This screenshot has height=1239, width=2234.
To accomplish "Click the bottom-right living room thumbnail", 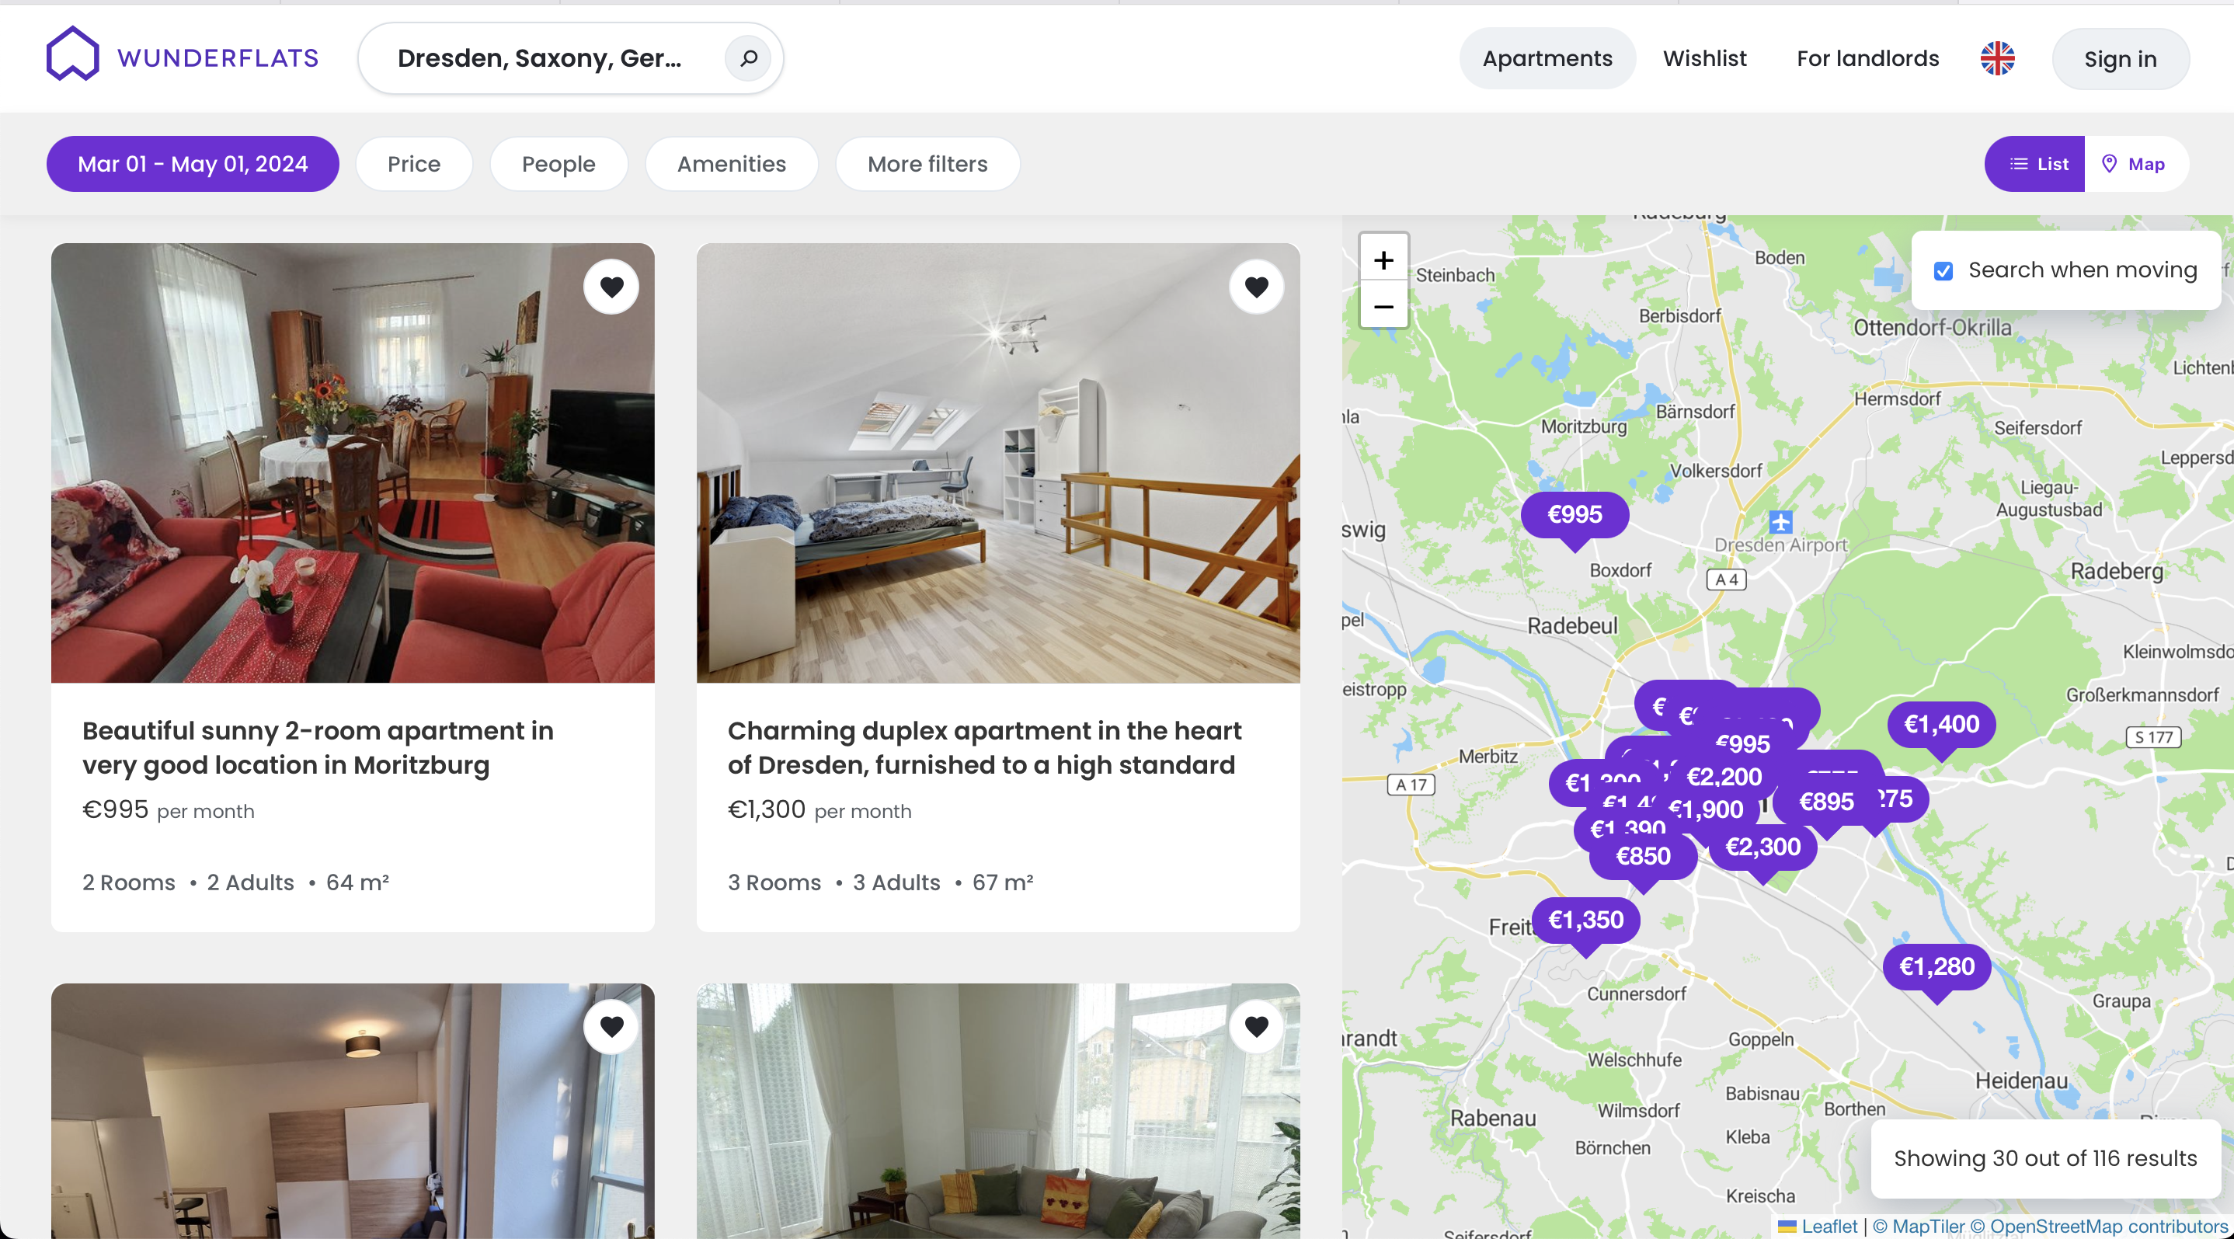I will pyautogui.click(x=997, y=1111).
